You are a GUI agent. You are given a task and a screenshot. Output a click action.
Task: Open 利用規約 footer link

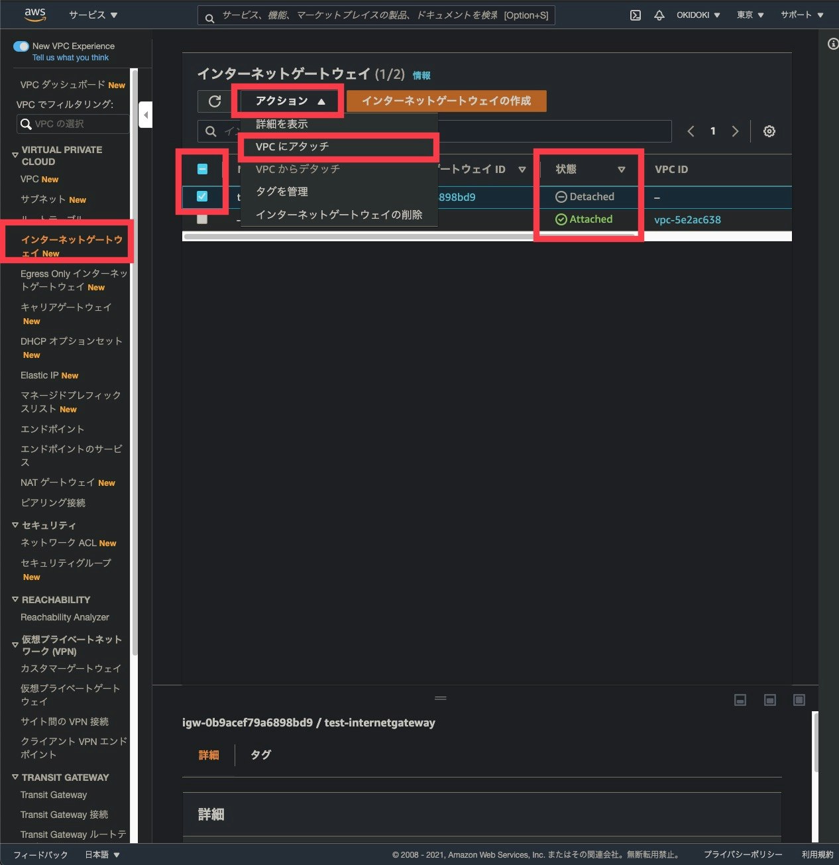tap(818, 854)
